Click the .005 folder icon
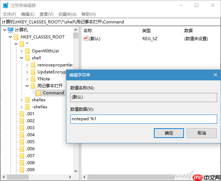The image size is (221, 181). pyautogui.click(x=22, y=142)
